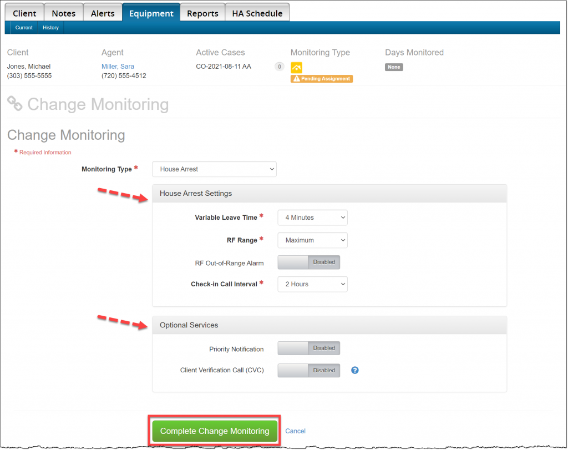This screenshot has height=450, width=568.
Task: Toggle the RF Out-of-Range Alarm switch
Action: 308,262
